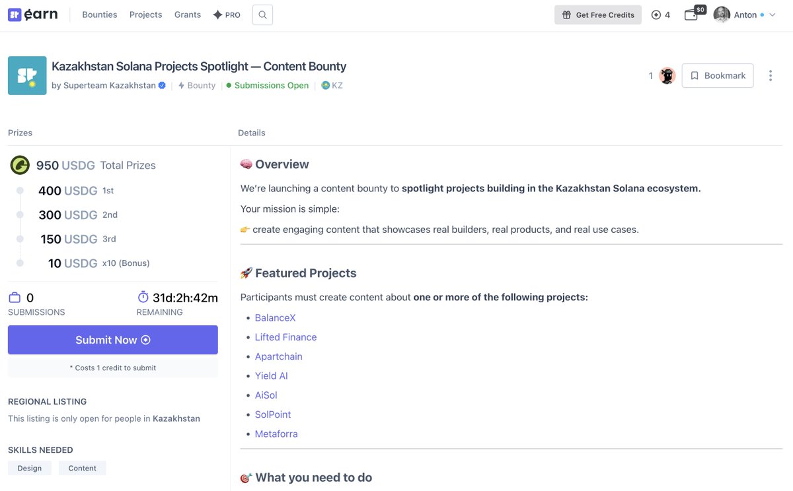Follow the Metaforra project link
The width and height of the screenshot is (793, 491).
(276, 434)
